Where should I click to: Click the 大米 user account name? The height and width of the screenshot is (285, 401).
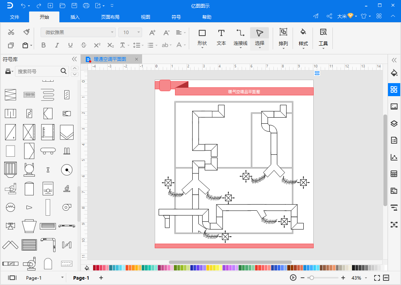[x=342, y=16]
